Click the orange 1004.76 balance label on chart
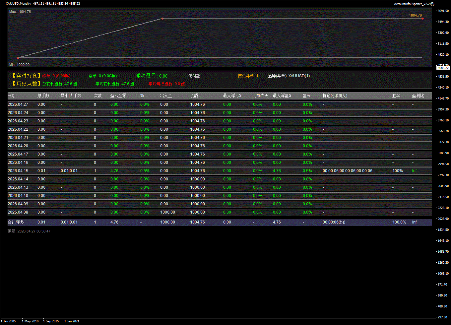Screen dimensions: 451x325 coord(415,15)
